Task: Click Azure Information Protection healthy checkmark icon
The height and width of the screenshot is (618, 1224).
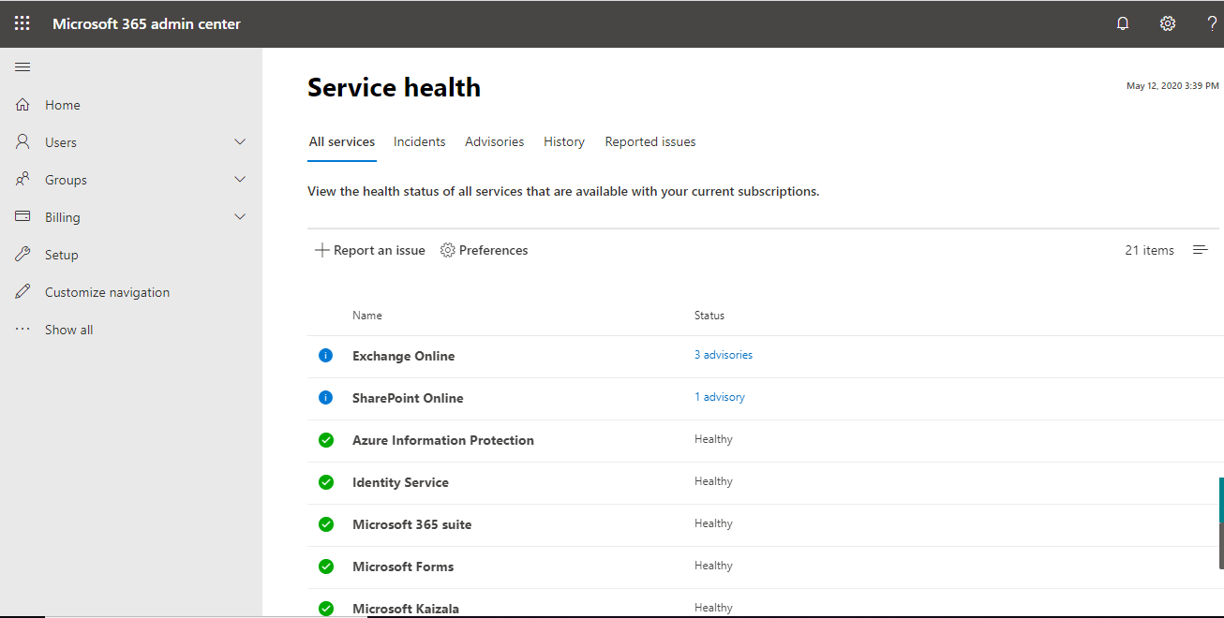Action: click(x=326, y=440)
